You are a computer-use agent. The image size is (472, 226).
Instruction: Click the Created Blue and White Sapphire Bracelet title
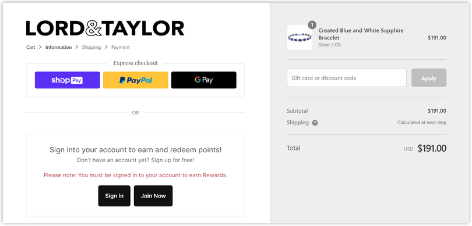coord(361,34)
